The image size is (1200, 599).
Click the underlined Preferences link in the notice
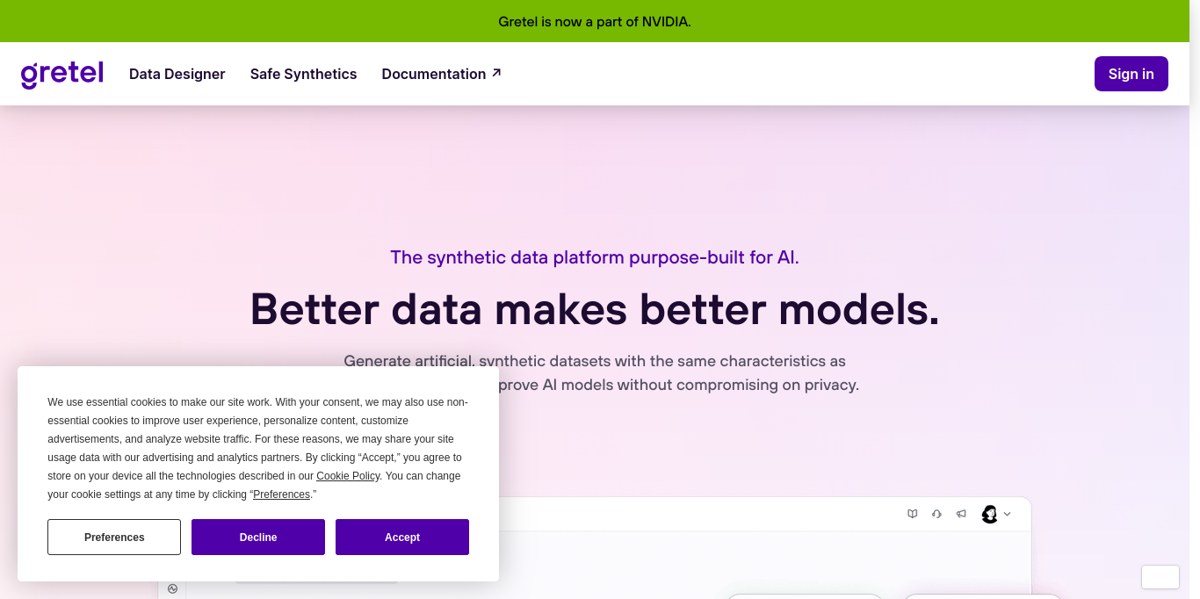tap(281, 494)
